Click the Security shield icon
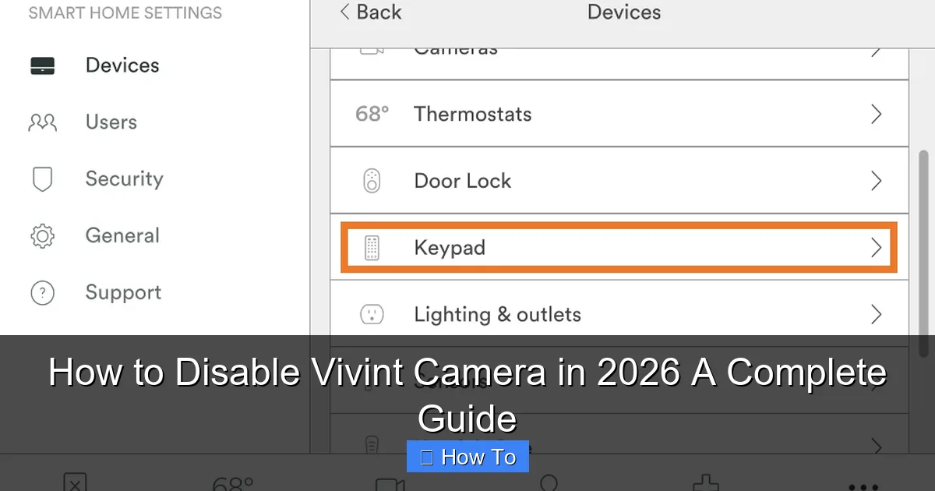The width and height of the screenshot is (935, 491). (41, 179)
